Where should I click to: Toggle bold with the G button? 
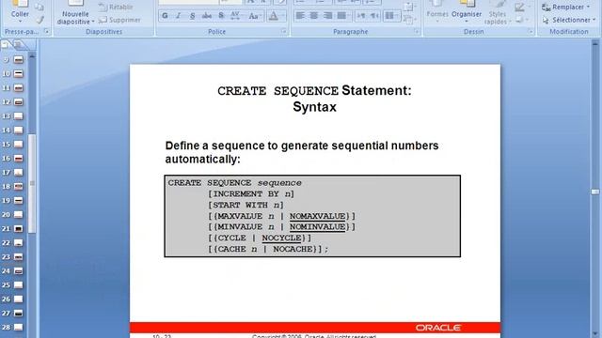[x=165, y=16]
